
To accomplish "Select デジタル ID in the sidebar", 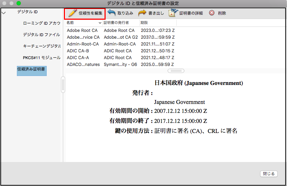I will 27,12.
